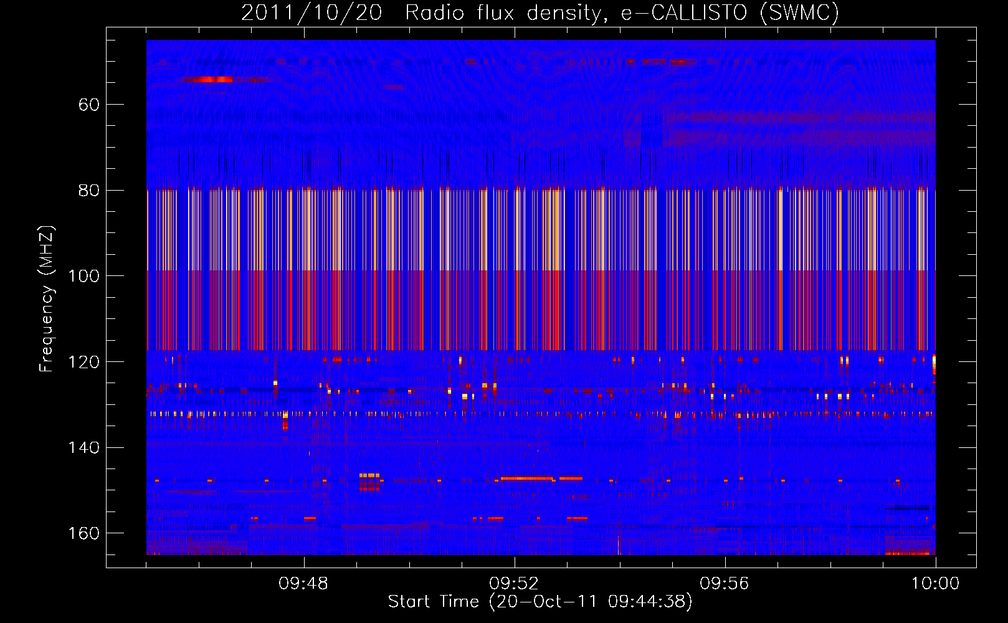Click the '140' frequency tick label
Viewport: 1008px width, 623px height.
[84, 448]
